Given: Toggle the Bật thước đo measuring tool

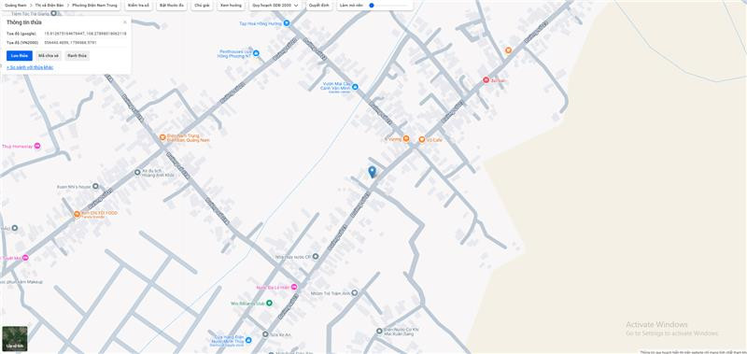Looking at the screenshot, I should (x=172, y=6).
